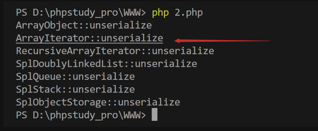Click the "2.php" filename argument

point(188,13)
